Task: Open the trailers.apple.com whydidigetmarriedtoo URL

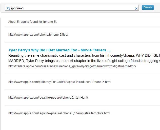Action: [x=72, y=66]
